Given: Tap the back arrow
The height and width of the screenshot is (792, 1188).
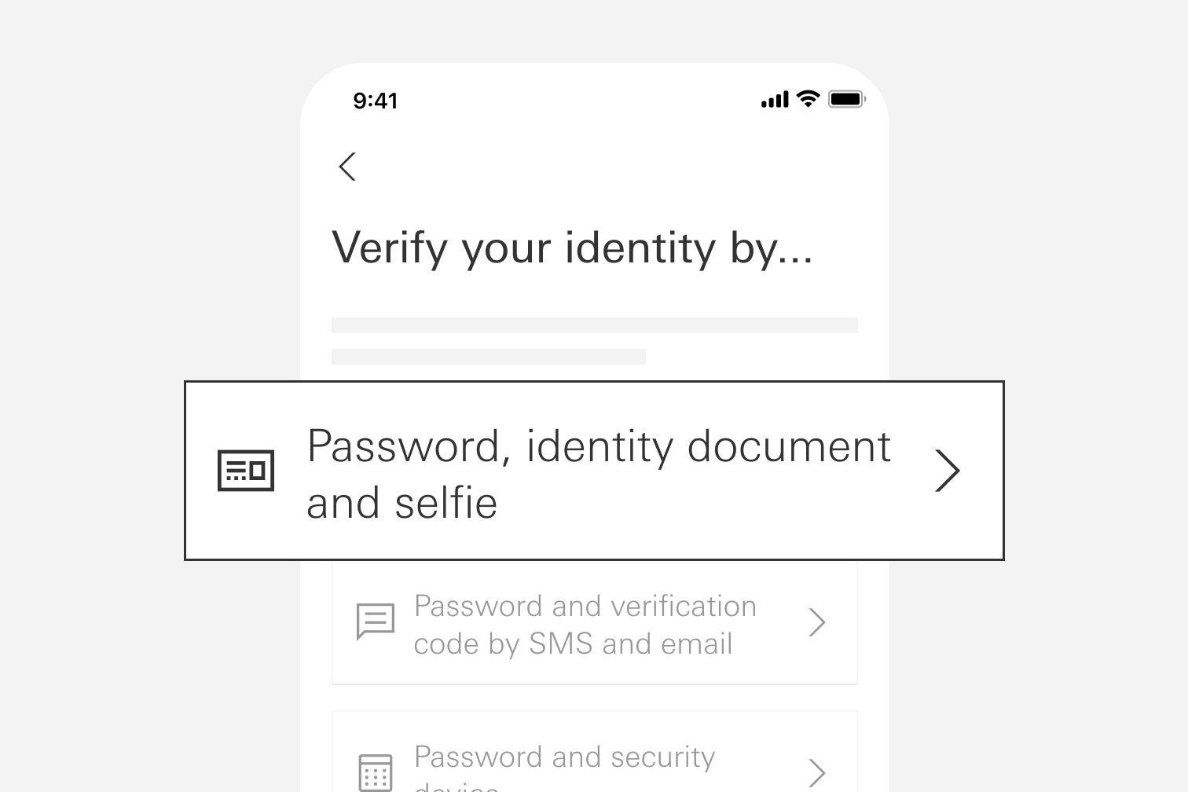Looking at the screenshot, I should point(347,167).
